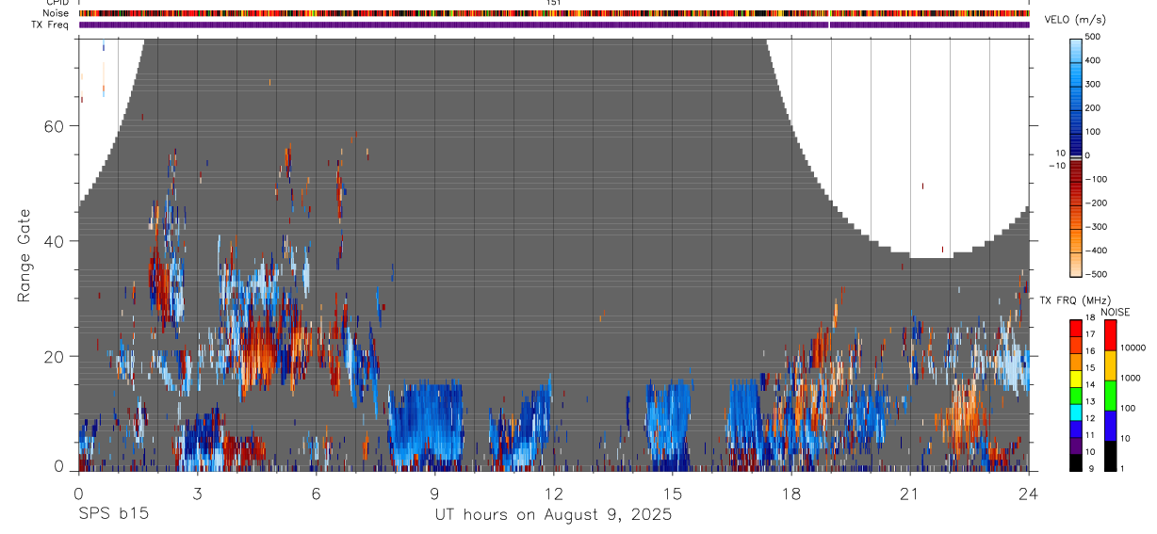Click TX frequency scale value '18'
The height and width of the screenshot is (534, 1157).
1089,318
